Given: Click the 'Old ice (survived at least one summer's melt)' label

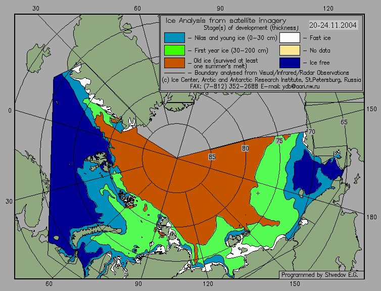Looking at the screenshot, I should (x=225, y=63).
